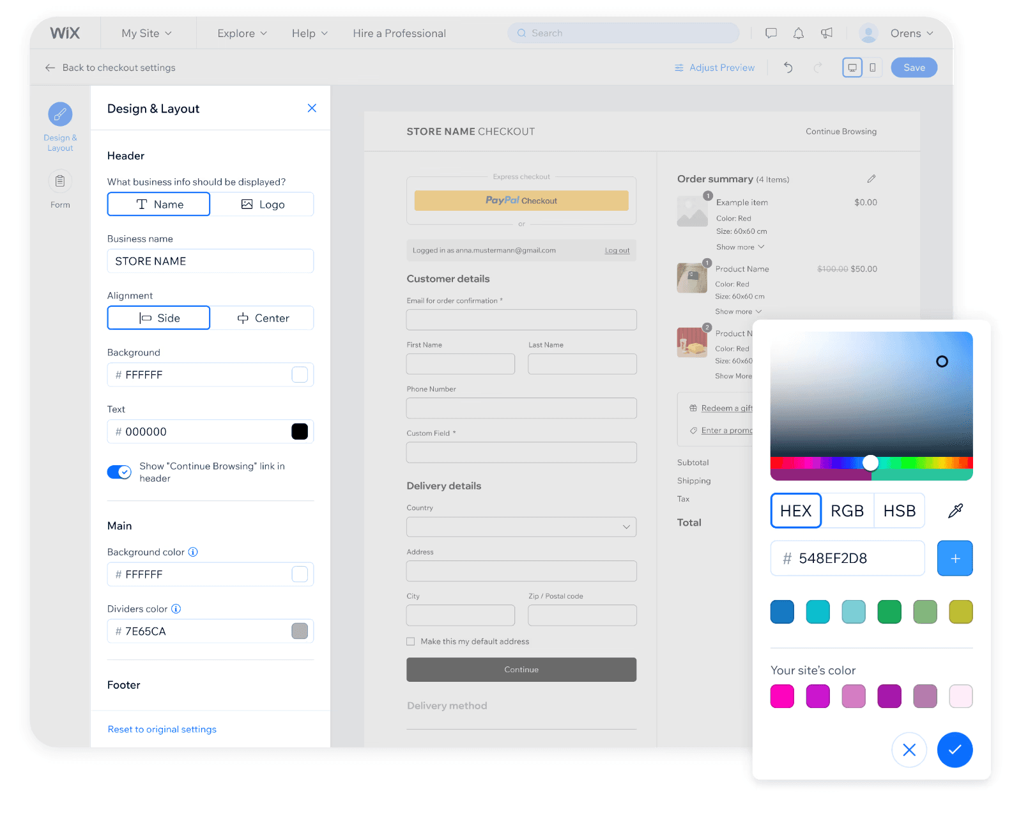Select Logo as business info display
Screen dimensions: 1021x816
(263, 204)
